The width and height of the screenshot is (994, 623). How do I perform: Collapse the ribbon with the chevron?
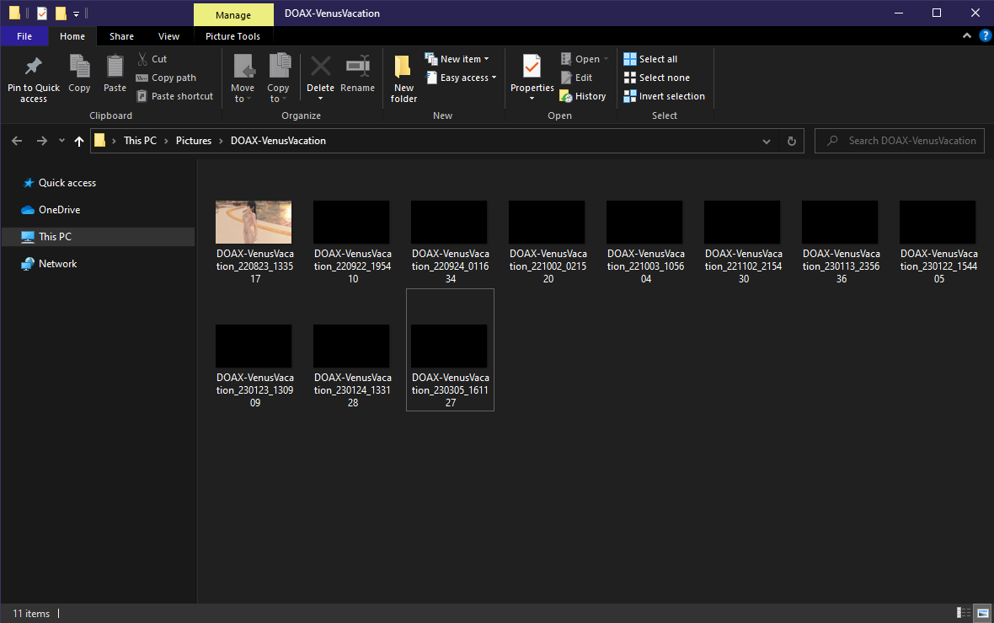click(967, 36)
